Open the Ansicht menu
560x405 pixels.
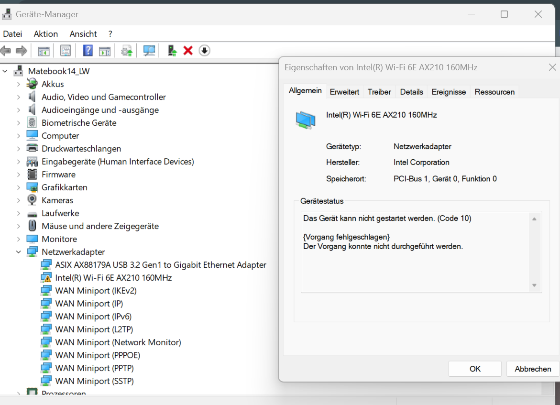click(x=83, y=33)
